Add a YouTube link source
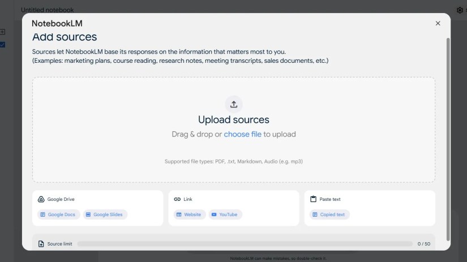Screen dimensions: 467x262 click(x=225, y=214)
